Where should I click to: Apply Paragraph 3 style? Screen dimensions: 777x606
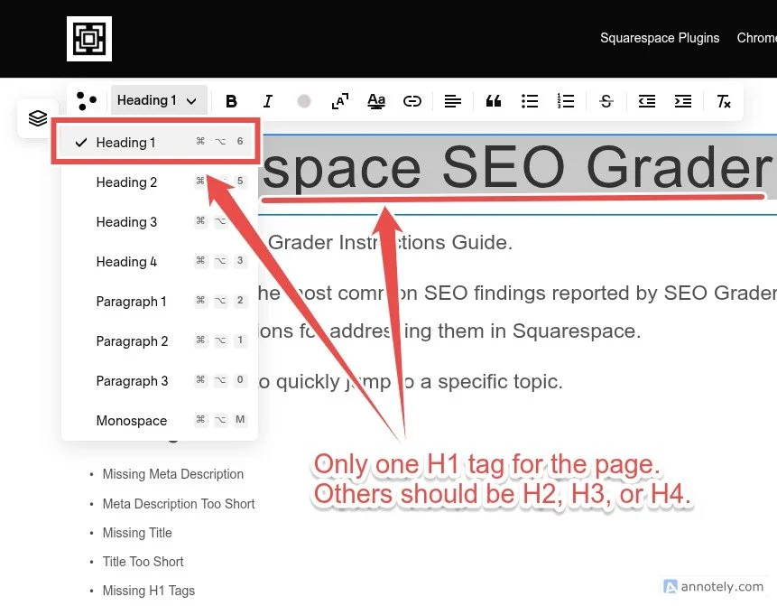tap(160, 380)
